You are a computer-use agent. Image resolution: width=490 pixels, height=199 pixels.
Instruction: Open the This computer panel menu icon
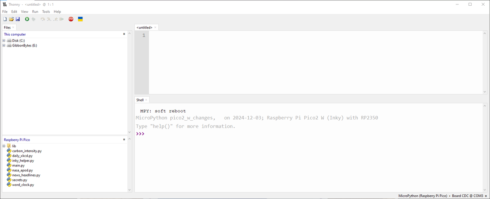[x=124, y=34]
